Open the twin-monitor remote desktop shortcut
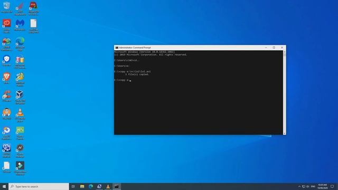Screen dimensions: 338x190 [x=6, y=150]
